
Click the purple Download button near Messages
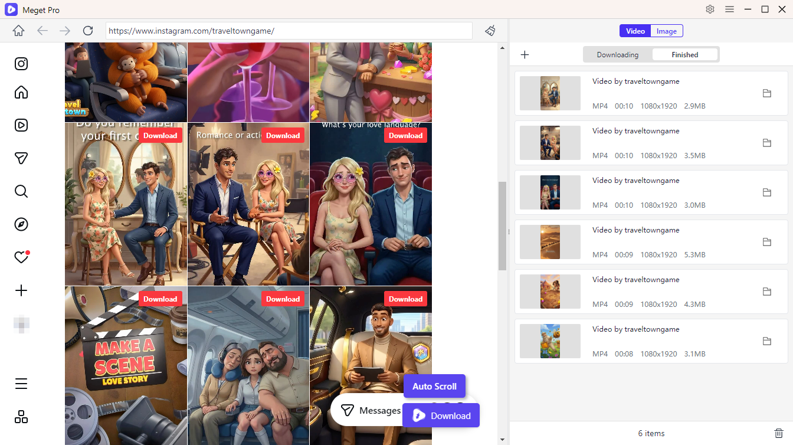click(441, 415)
